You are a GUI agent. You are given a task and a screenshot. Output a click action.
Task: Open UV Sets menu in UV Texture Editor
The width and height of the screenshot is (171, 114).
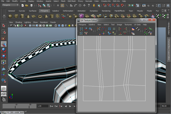137,25
